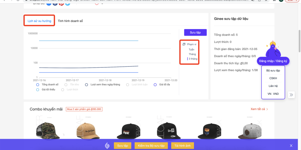Click the light blue top line in the chart
This screenshot has height=150, width=301.
[x=88, y=41]
